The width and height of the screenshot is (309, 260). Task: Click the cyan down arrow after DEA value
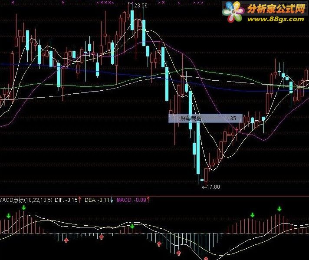pos(112,200)
